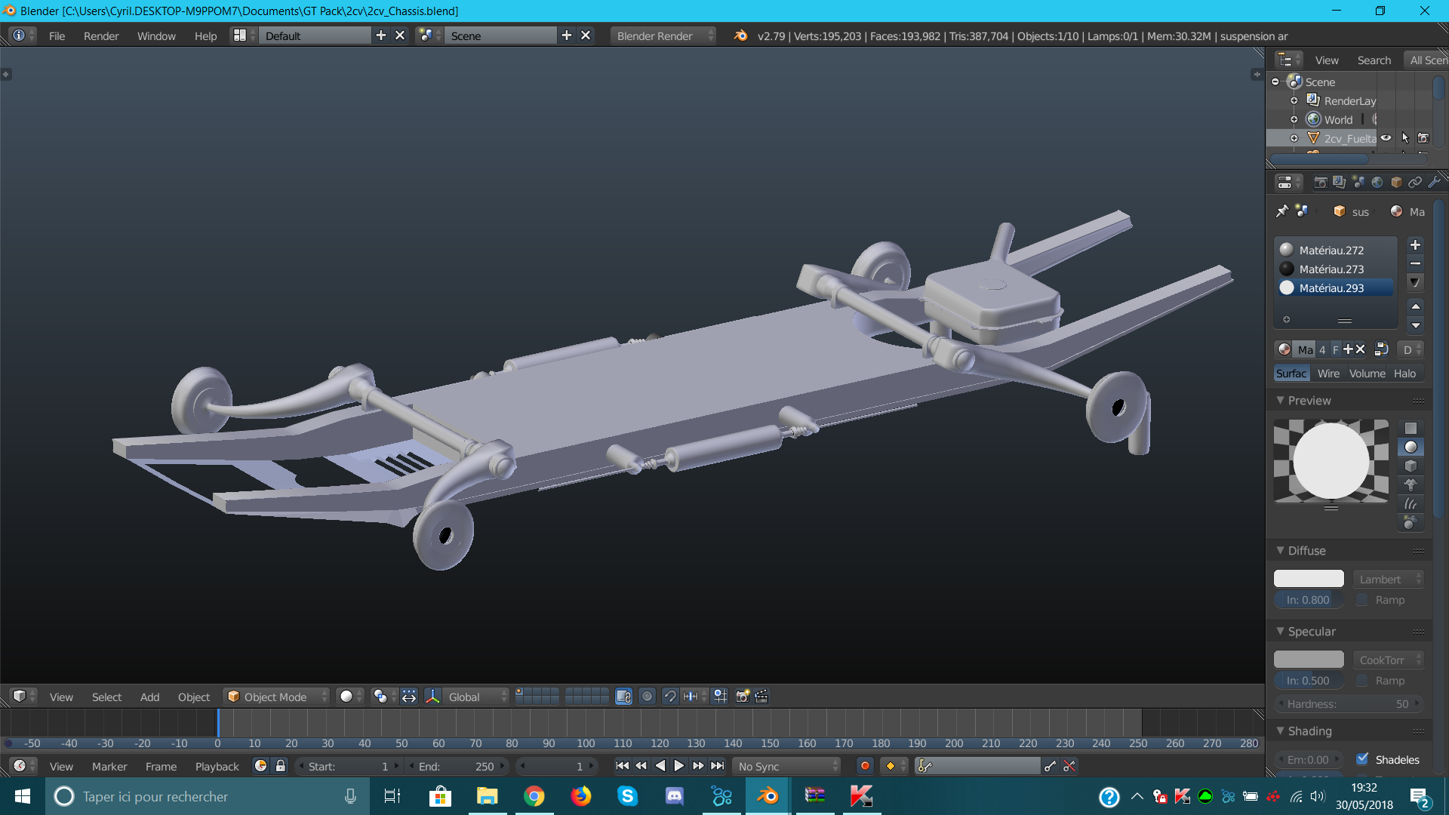This screenshot has height=815, width=1449.
Task: Select Matériau.272 in the material list
Action: coord(1331,251)
